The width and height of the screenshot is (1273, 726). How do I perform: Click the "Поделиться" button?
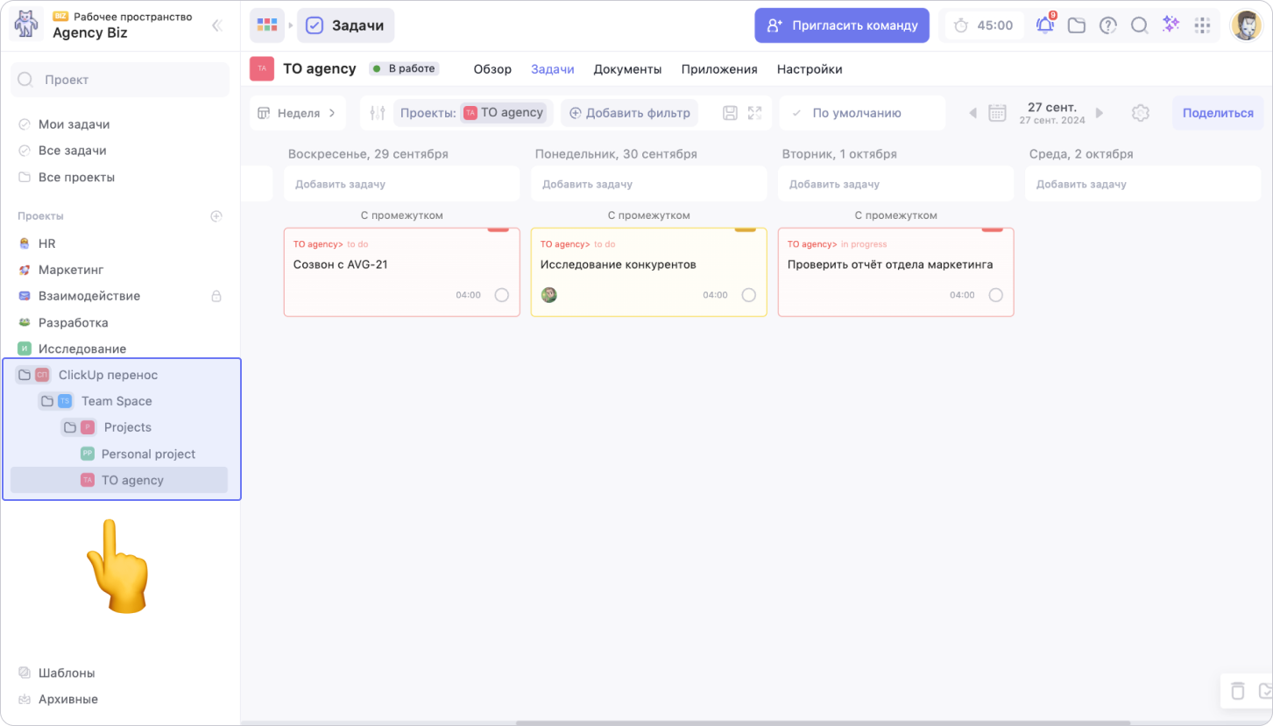coord(1218,113)
